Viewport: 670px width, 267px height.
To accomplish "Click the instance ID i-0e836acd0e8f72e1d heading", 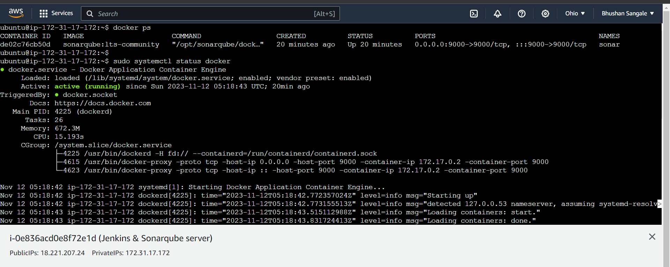I will tap(111, 238).
